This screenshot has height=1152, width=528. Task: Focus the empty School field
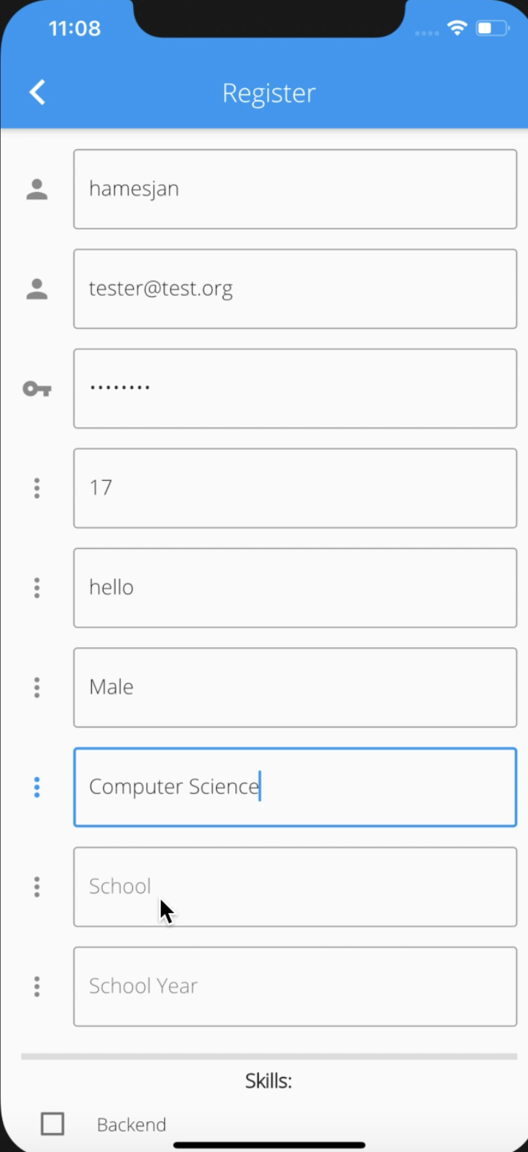(x=295, y=887)
